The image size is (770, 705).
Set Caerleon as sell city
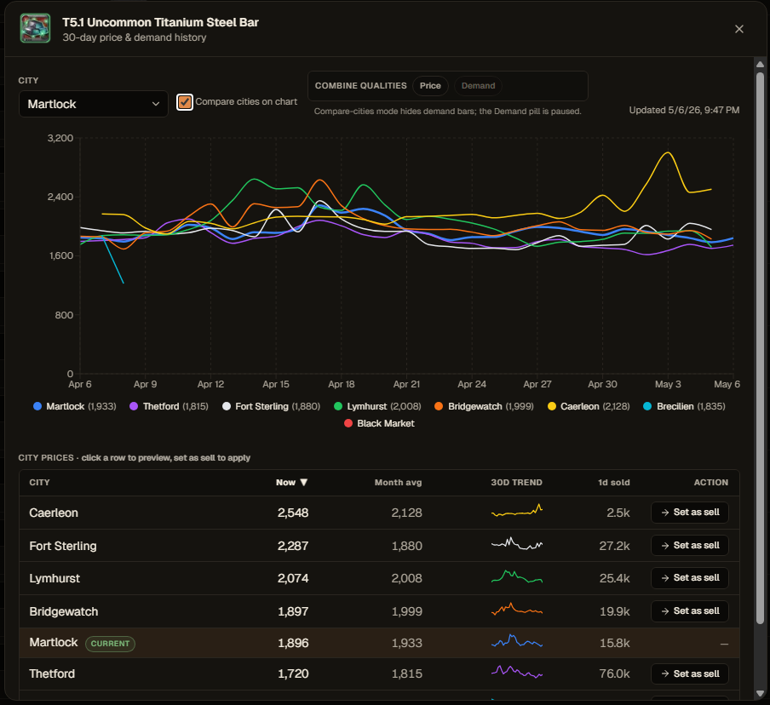690,513
